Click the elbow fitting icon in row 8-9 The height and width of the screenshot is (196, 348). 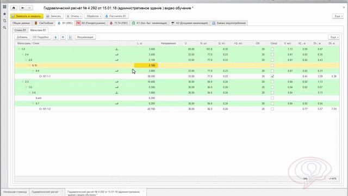117,71
